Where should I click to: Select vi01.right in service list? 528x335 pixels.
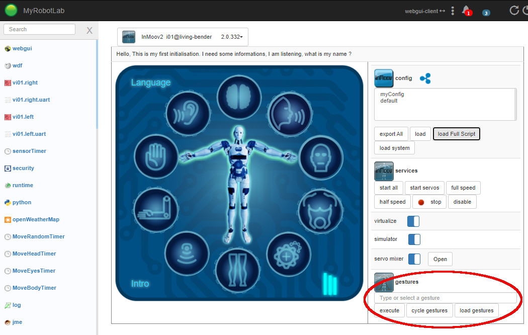[25, 83]
